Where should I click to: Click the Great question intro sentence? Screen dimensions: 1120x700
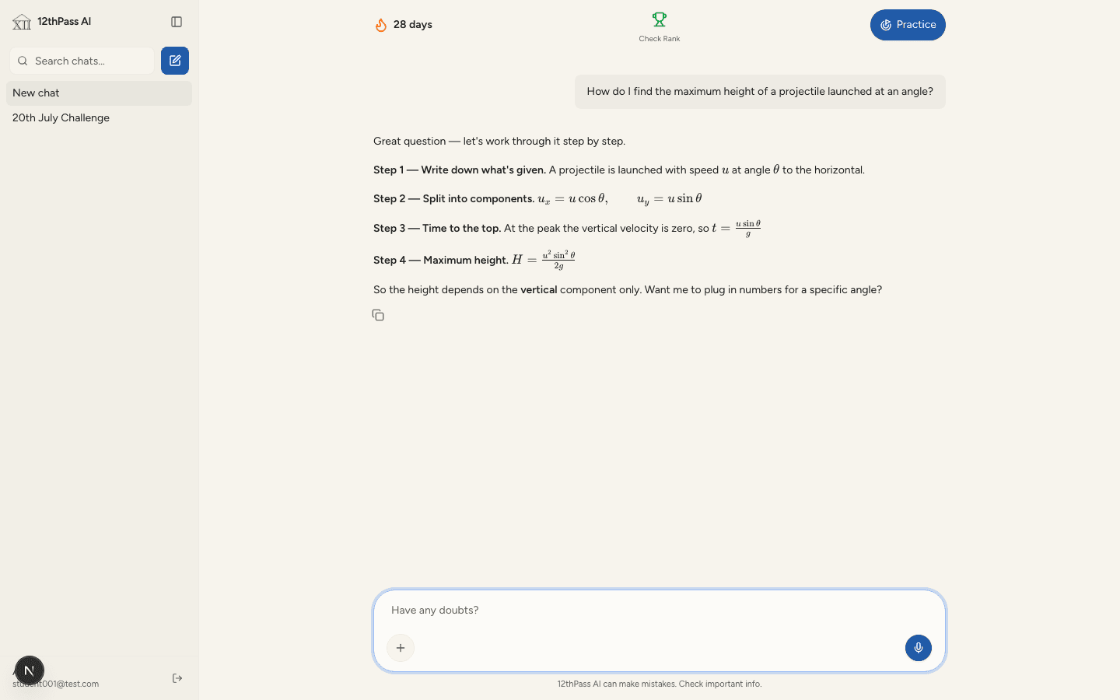click(x=499, y=142)
